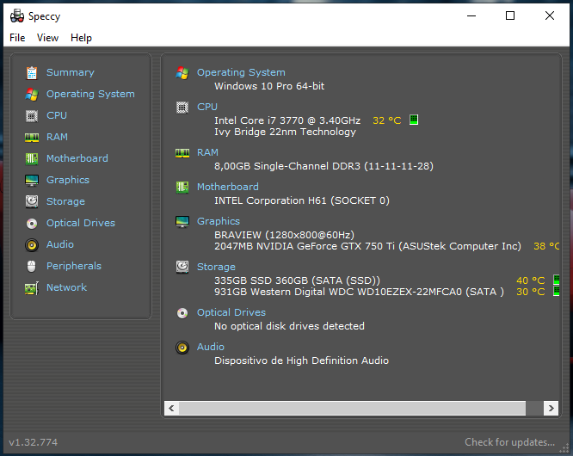
Task: Click the RAM icon in summary panel
Action: point(182,153)
